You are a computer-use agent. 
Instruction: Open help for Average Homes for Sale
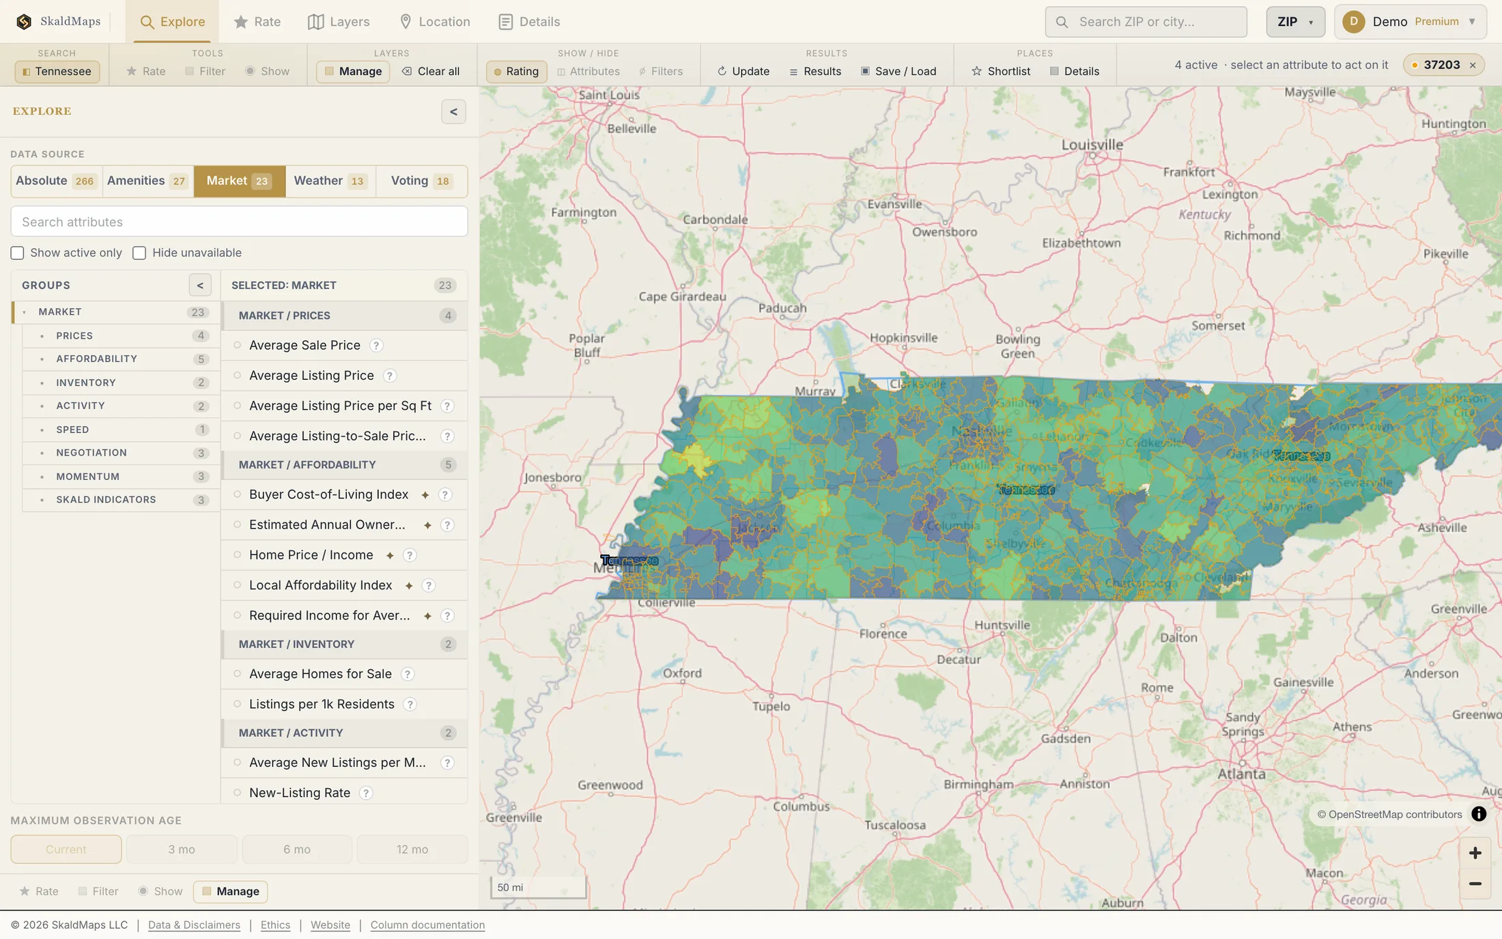coord(408,674)
